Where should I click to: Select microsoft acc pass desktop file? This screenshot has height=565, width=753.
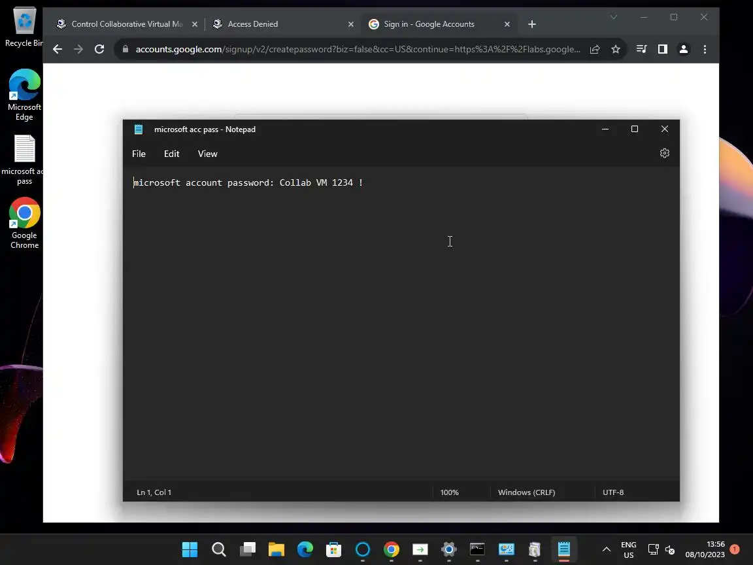click(x=24, y=160)
